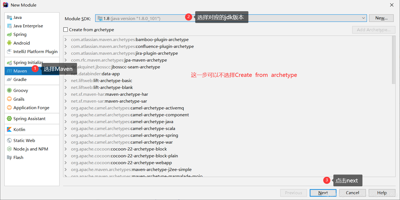
Task: Select jbosscc-seam-archetype row
Action: pos(228,67)
